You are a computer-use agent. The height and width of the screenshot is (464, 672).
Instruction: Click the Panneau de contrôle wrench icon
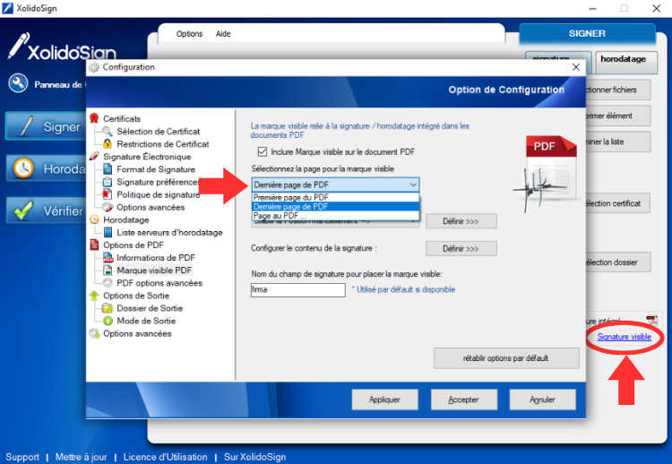click(18, 83)
